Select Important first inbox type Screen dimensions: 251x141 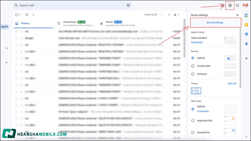[193, 121]
